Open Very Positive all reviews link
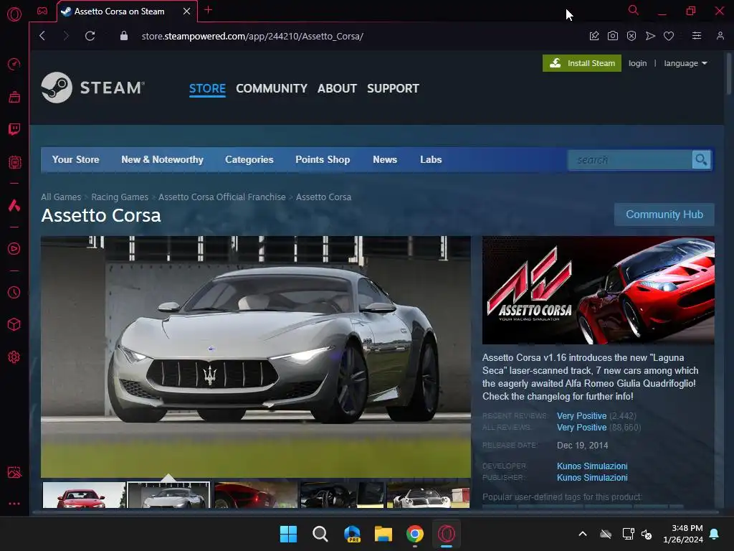 (x=582, y=428)
